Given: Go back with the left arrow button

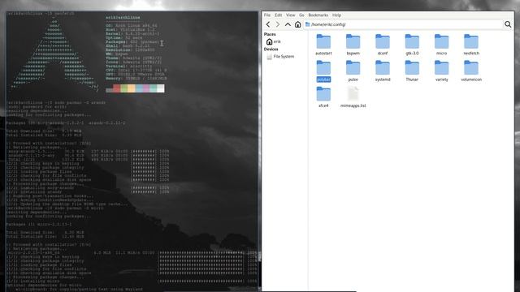Looking at the screenshot, I should (268, 24).
